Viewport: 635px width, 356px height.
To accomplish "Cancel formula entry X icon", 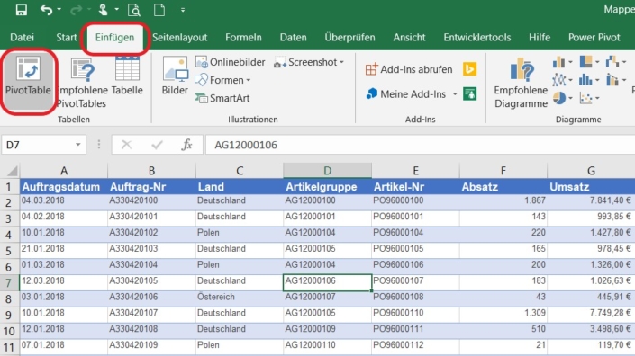I will click(126, 145).
